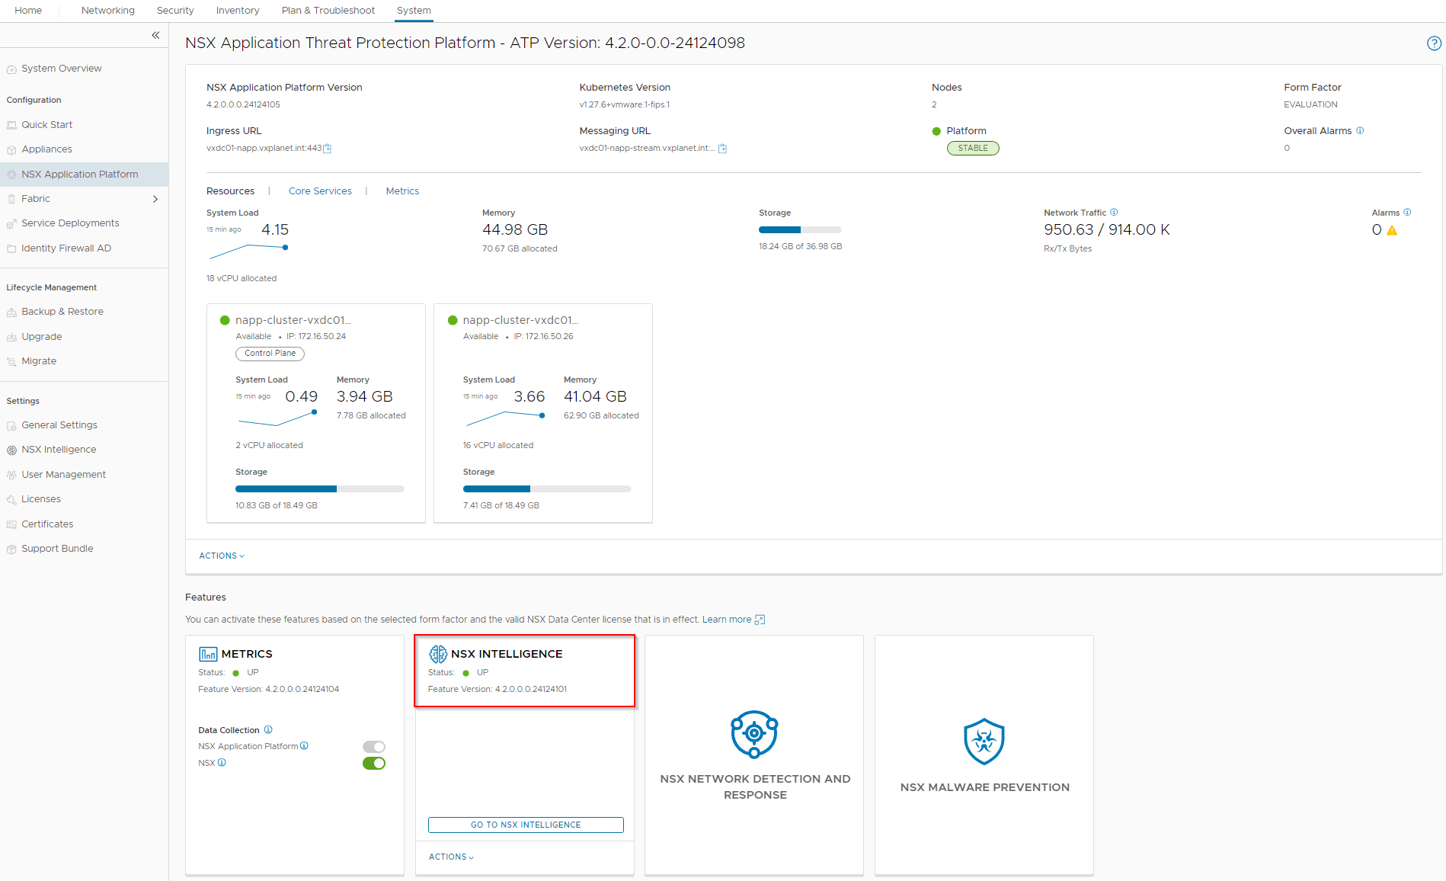Click the NSX Malware Prevention shield icon

984,741
